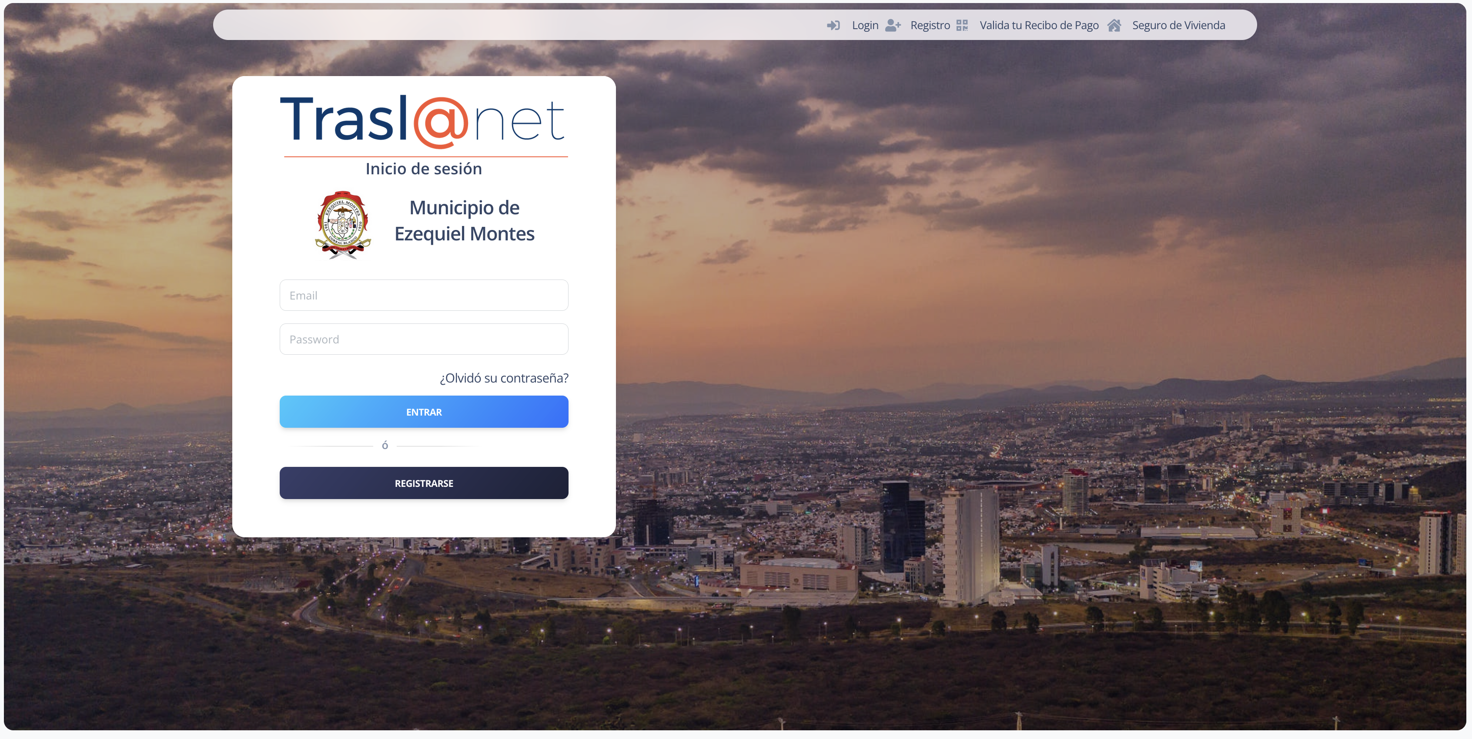Open Seguro de Vivienda link
This screenshot has width=1472, height=739.
[x=1178, y=25]
